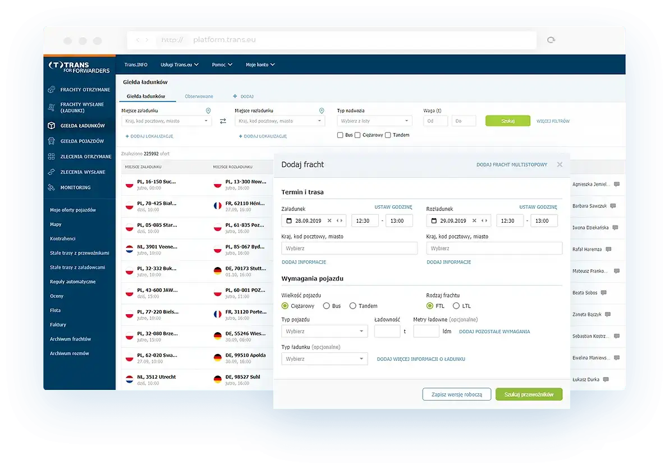The height and width of the screenshot is (469, 669).
Task: Select the LTL freight type radio button
Action: (x=456, y=306)
